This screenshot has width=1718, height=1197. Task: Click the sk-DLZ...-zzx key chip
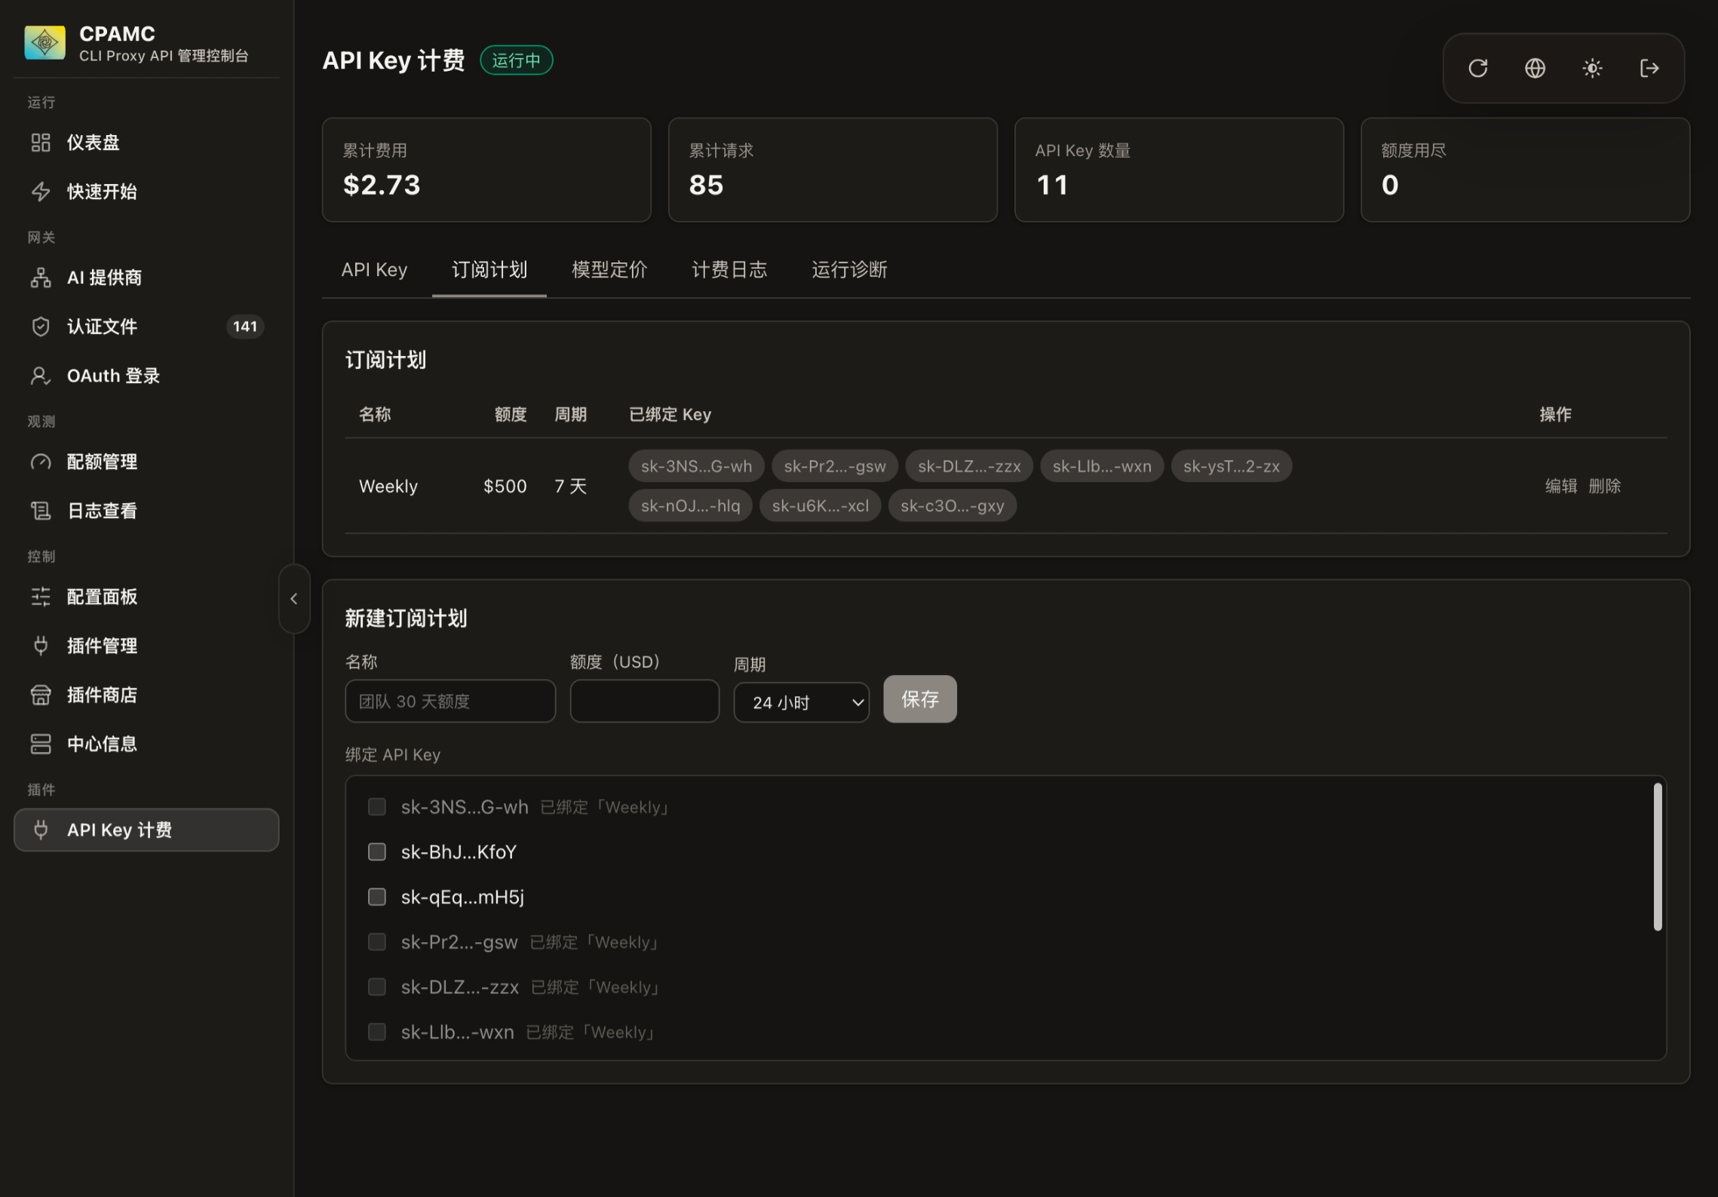[x=969, y=466]
